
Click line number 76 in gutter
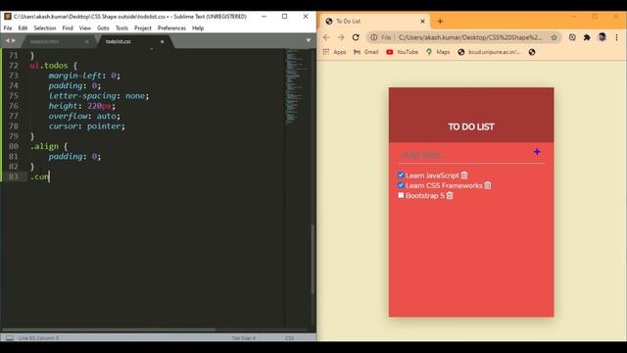click(x=13, y=106)
